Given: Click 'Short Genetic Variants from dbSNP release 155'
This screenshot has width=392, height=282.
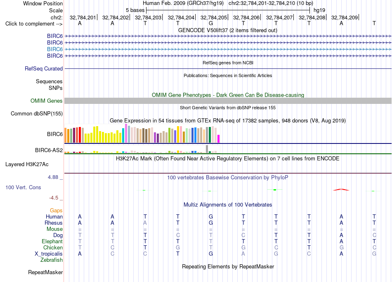Looking at the screenshot, I should [x=228, y=108].
